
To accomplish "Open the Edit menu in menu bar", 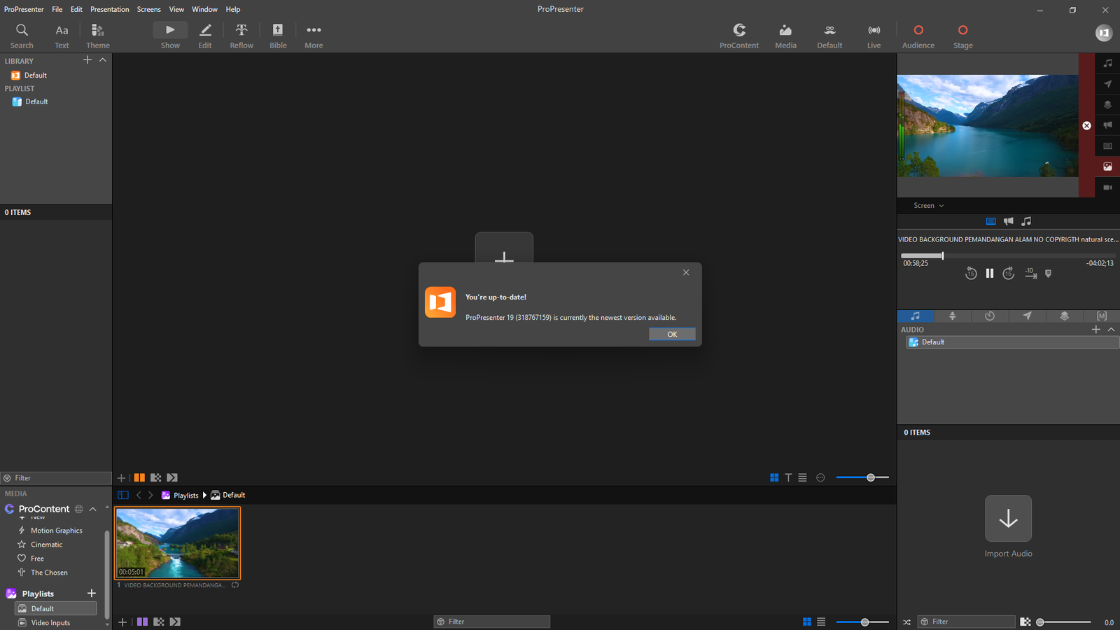I will pos(76,9).
